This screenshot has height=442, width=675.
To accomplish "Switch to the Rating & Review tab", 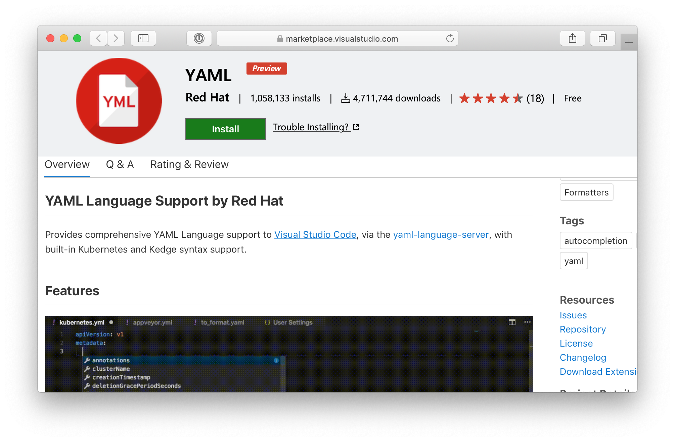I will [189, 164].
